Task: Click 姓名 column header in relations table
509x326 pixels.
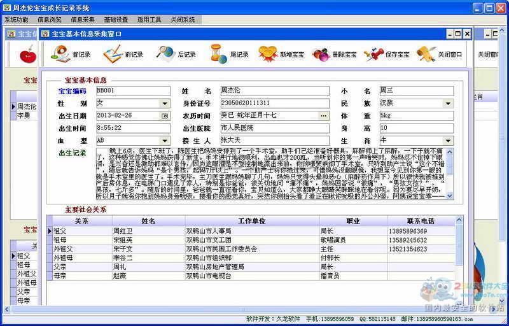Action: pos(149,221)
